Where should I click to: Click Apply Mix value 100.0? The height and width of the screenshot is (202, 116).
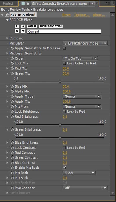coord(67,101)
